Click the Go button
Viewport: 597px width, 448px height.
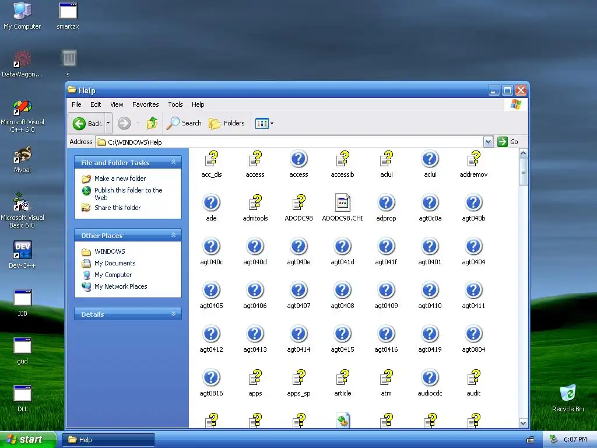[x=508, y=142]
